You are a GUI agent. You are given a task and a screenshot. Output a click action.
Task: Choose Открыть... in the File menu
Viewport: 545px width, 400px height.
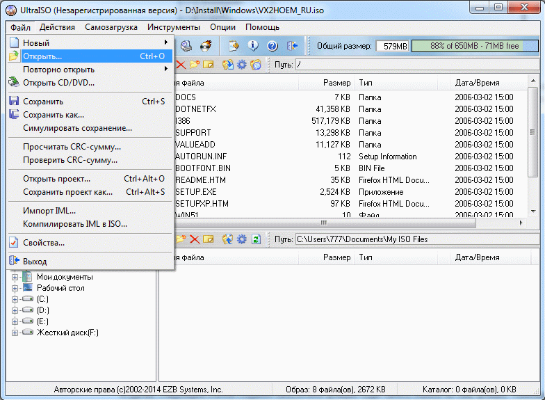click(90, 56)
